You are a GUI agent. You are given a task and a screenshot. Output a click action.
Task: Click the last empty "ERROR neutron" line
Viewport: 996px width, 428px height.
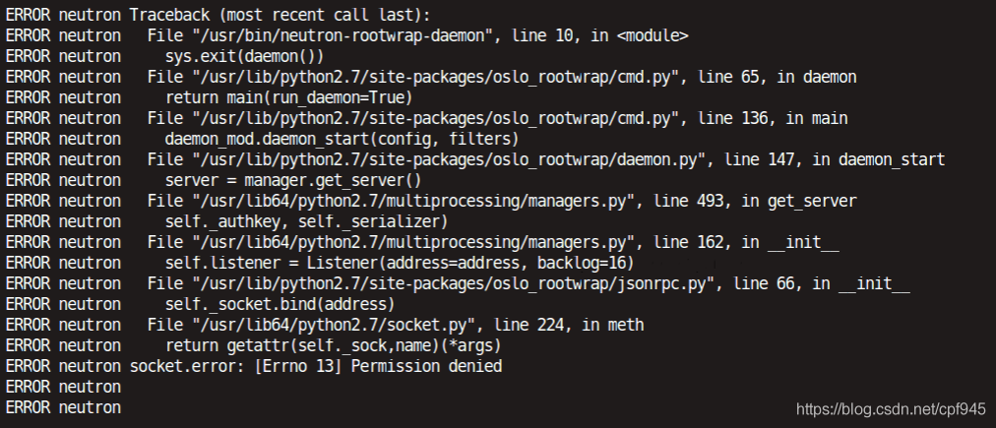click(x=63, y=407)
